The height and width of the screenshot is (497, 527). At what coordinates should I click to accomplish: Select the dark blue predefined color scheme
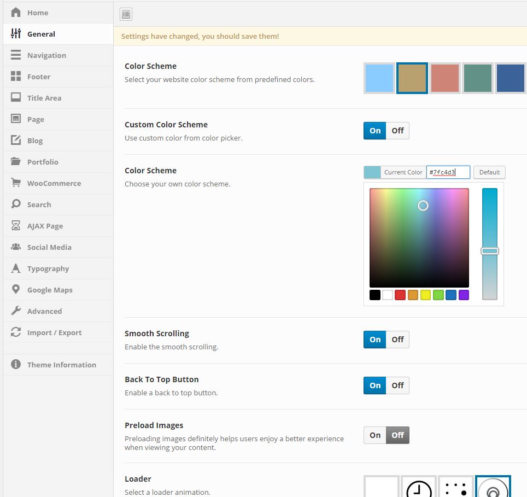pos(511,78)
